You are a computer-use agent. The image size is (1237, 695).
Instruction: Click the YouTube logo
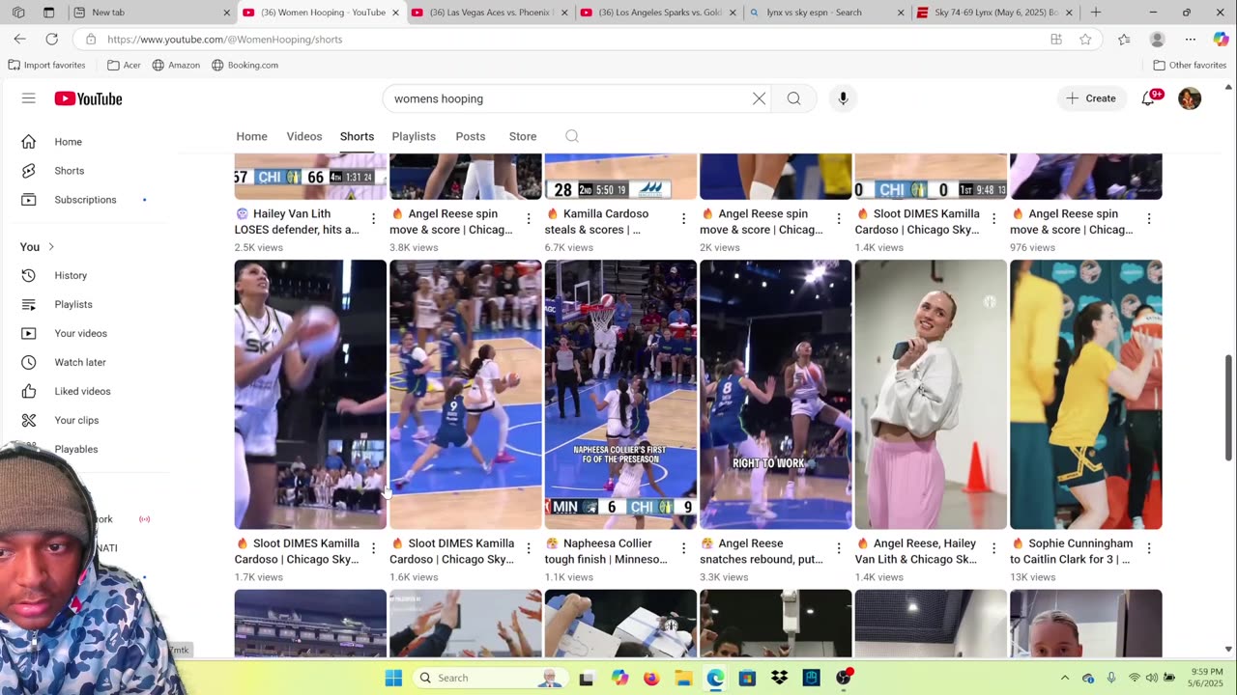88,98
